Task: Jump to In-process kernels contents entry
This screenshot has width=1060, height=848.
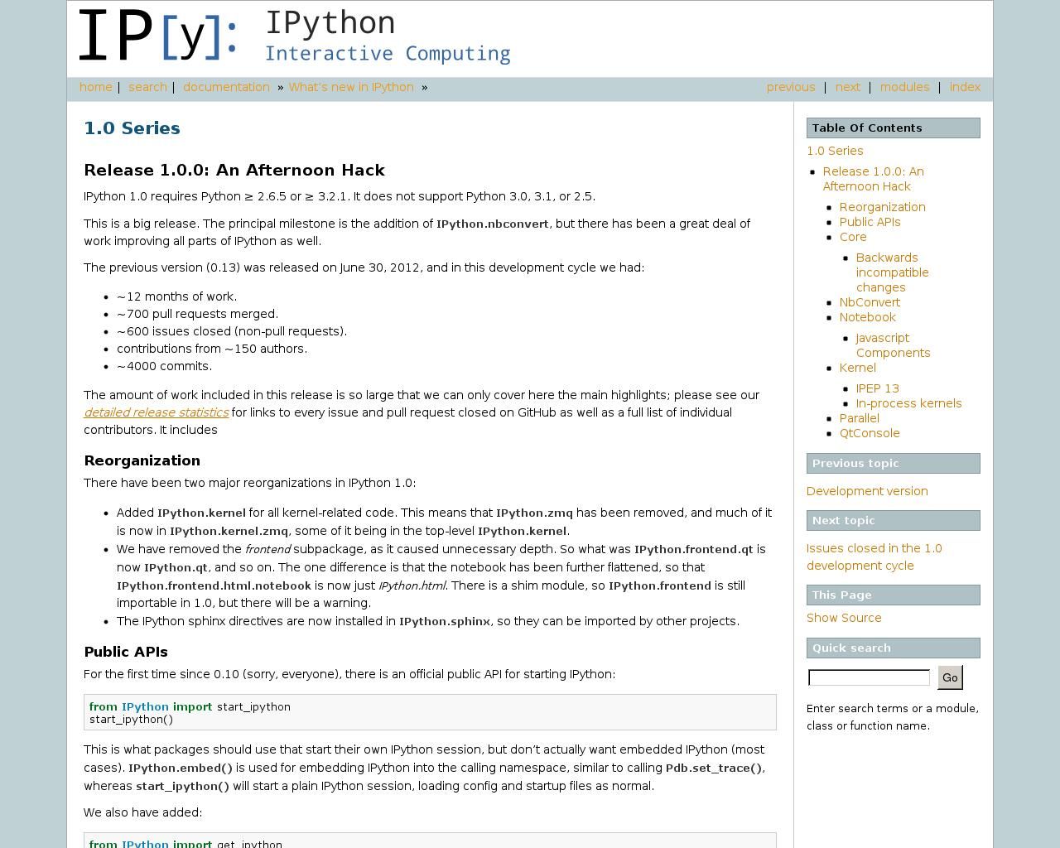Action: 908,403
